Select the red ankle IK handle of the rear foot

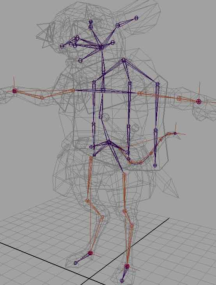pyautogui.click(x=90, y=253)
